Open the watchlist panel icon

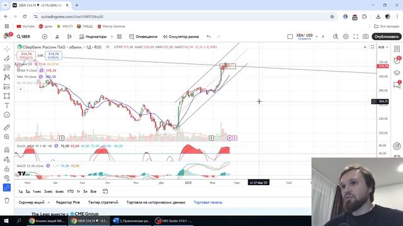pos(397,49)
